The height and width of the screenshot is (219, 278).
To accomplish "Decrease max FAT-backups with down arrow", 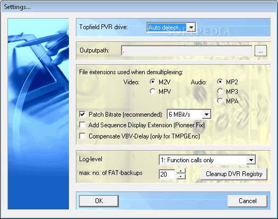I will pos(181,177).
